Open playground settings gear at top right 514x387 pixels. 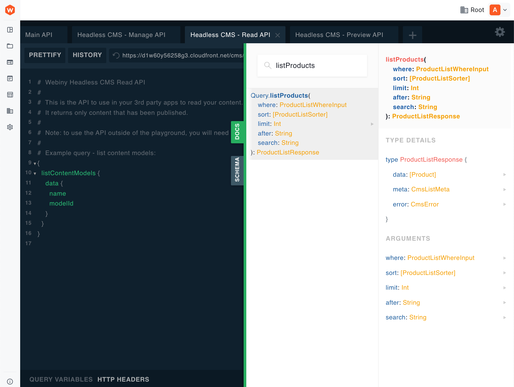coord(500,32)
